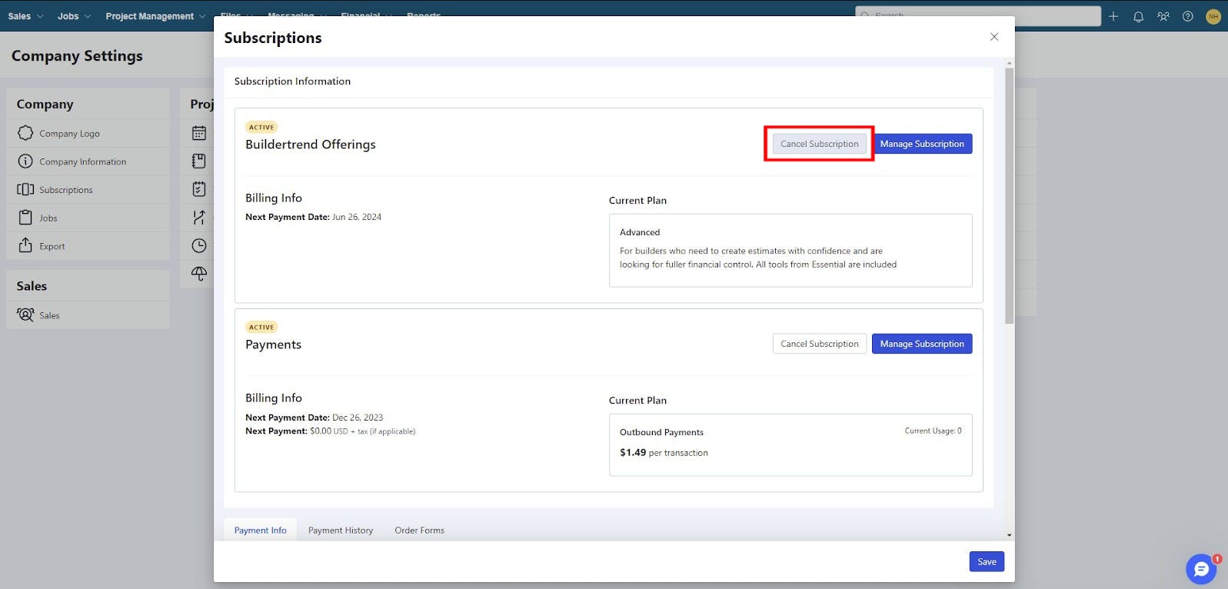Open Company Logo settings link

point(69,134)
